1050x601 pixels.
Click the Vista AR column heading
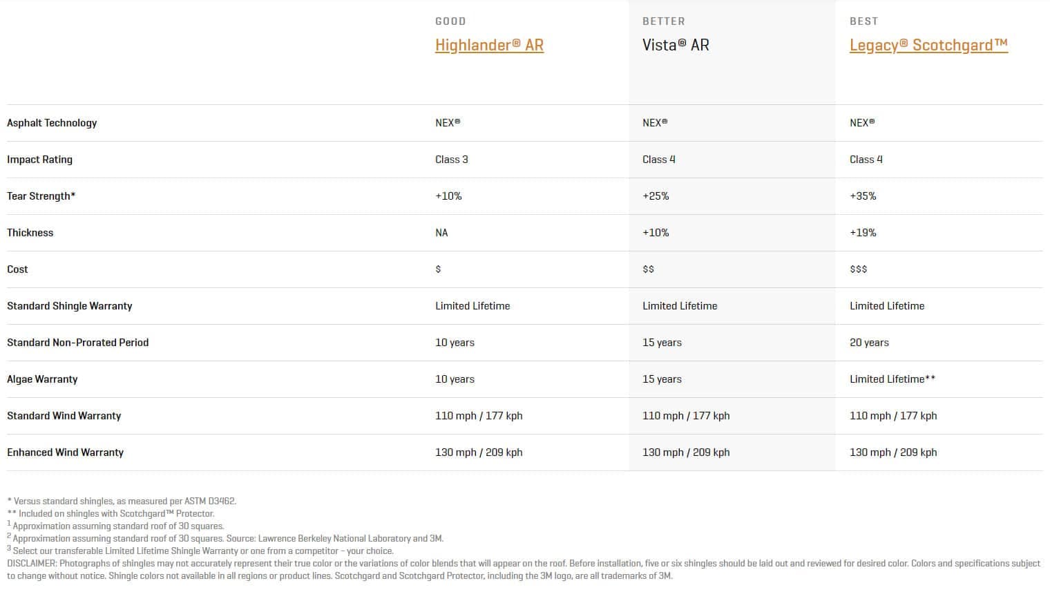tap(676, 45)
